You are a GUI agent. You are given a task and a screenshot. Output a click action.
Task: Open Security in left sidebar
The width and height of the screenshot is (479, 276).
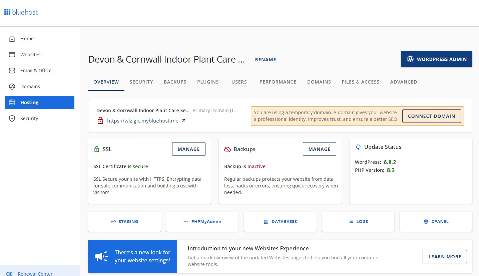40,119
